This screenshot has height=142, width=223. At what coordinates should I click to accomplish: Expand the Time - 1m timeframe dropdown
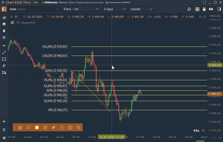[81, 9]
